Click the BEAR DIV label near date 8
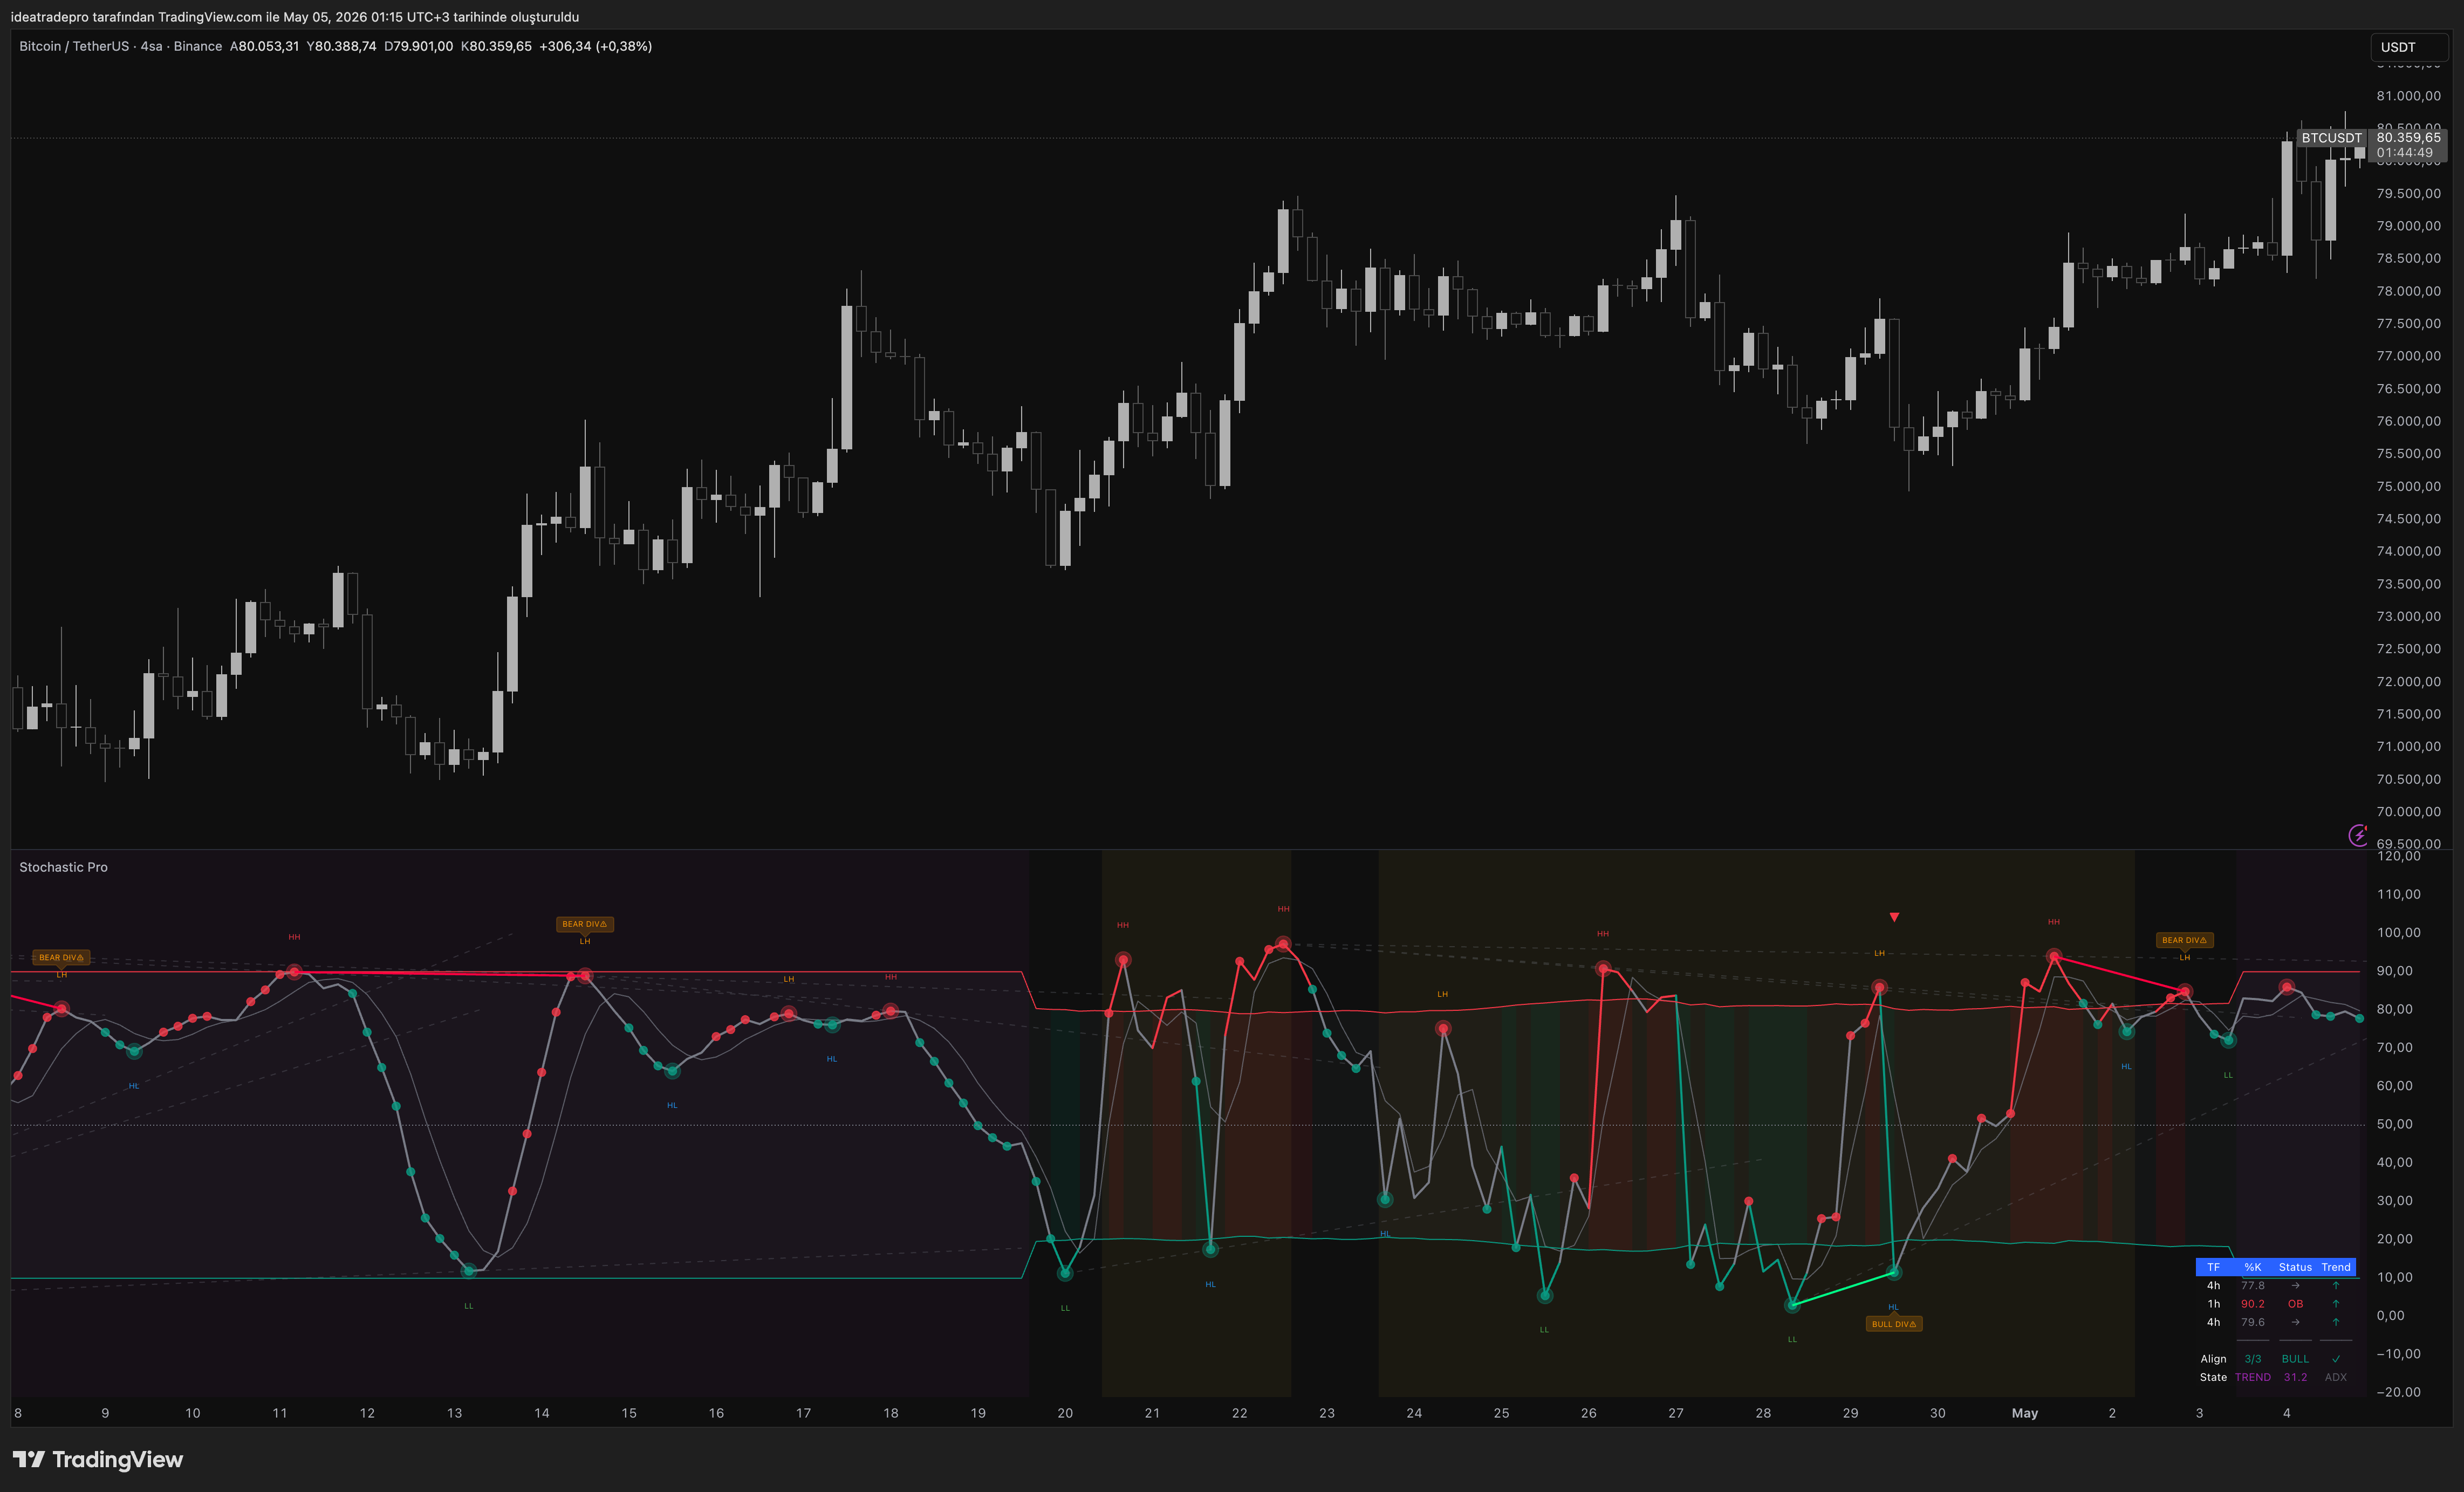Image resolution: width=2464 pixels, height=1492 pixels. [x=61, y=957]
